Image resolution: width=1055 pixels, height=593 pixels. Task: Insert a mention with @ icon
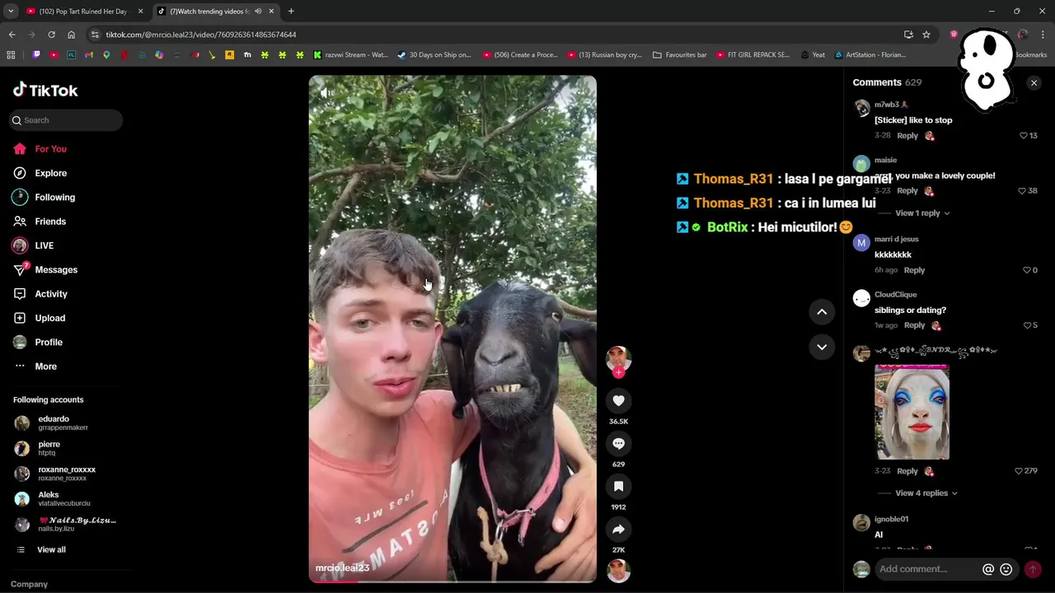tap(988, 569)
